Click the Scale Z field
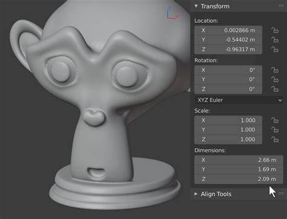287x219 pixels. [x=228, y=139]
